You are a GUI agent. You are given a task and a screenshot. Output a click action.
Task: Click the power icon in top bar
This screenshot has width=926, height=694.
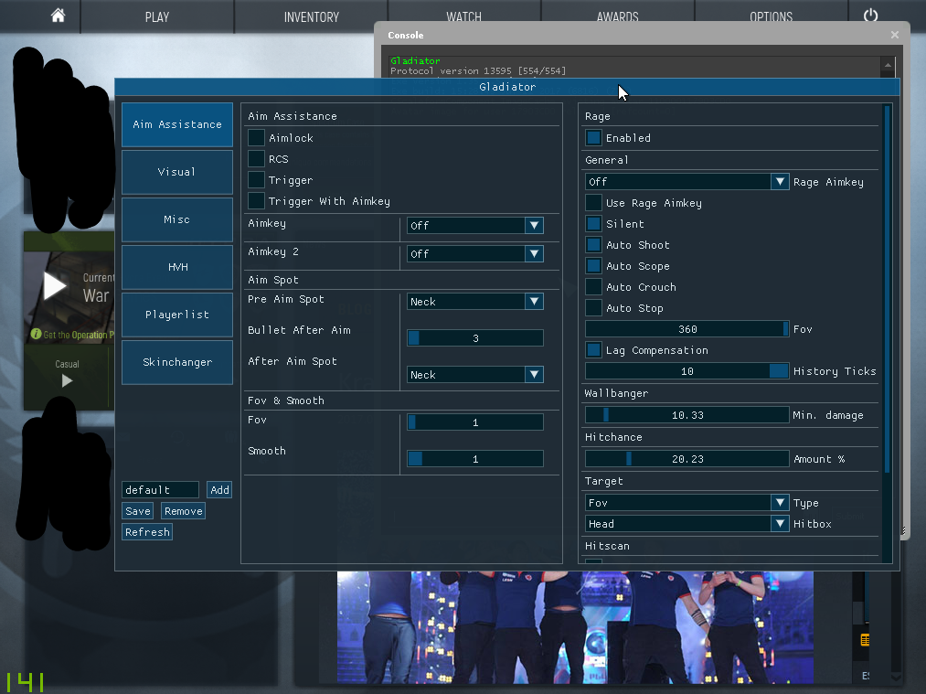point(870,16)
